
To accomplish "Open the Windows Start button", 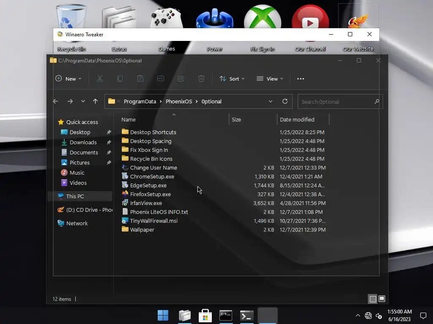I will [x=163, y=316].
